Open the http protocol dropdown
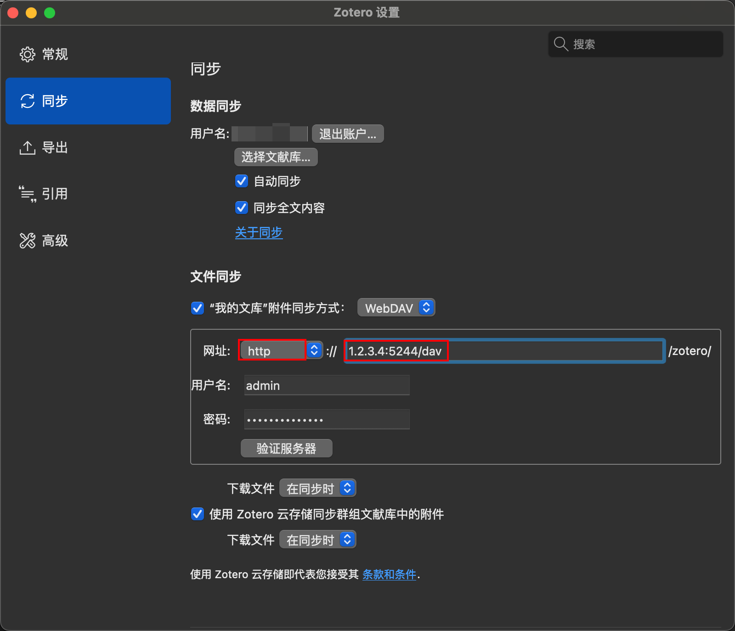Screen dimensions: 735x631 coord(281,350)
